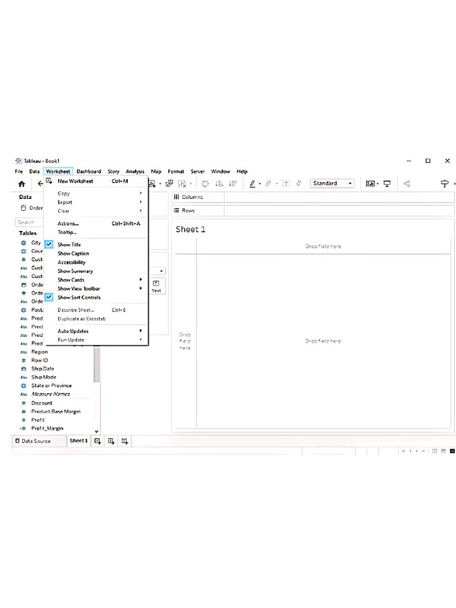The image size is (456, 608).
Task: Select the Product Base Margin measure
Action: [x=56, y=411]
